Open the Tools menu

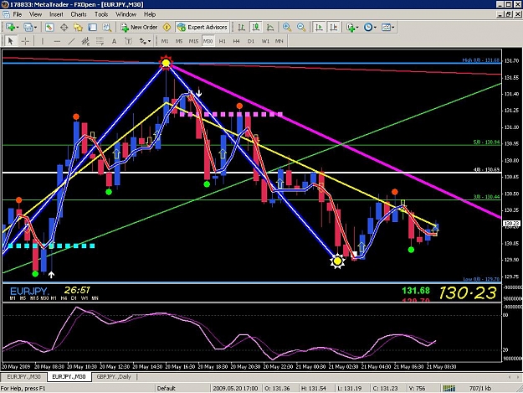[x=101, y=14]
